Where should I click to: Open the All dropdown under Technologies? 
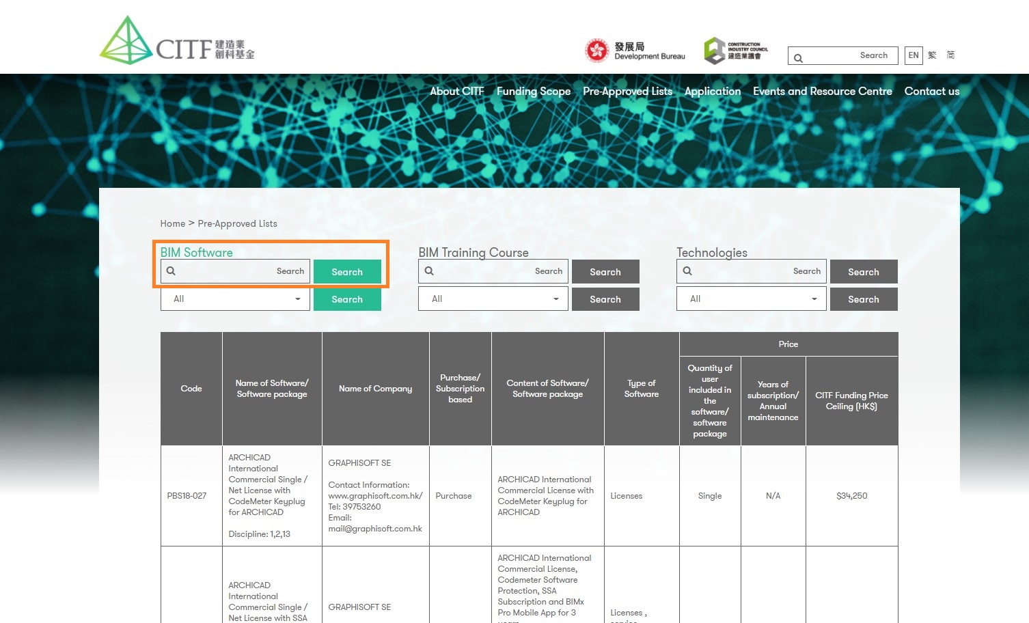pos(750,299)
